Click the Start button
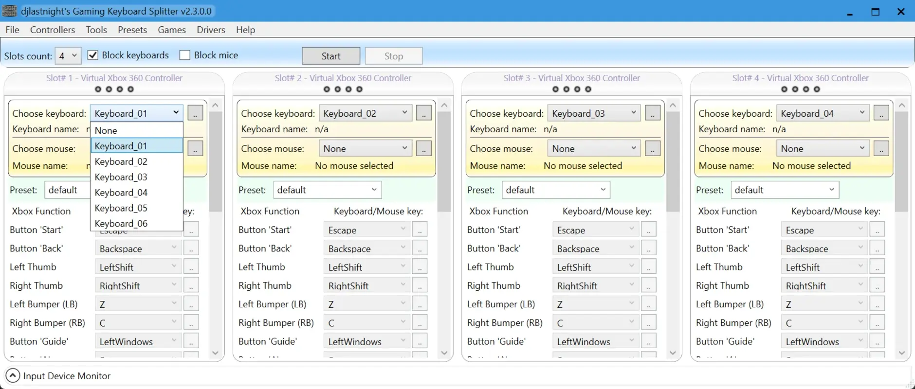915x389 pixels. [x=331, y=56]
